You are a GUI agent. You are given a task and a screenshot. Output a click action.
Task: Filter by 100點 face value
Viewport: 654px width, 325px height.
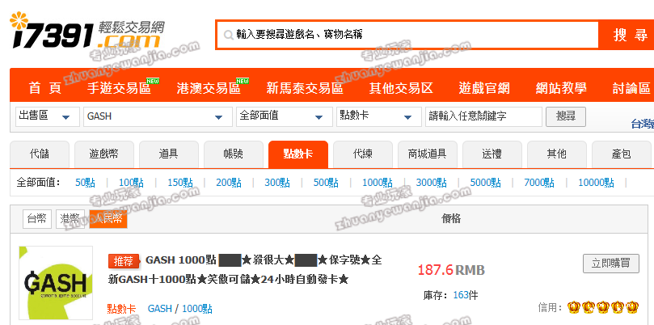click(132, 183)
